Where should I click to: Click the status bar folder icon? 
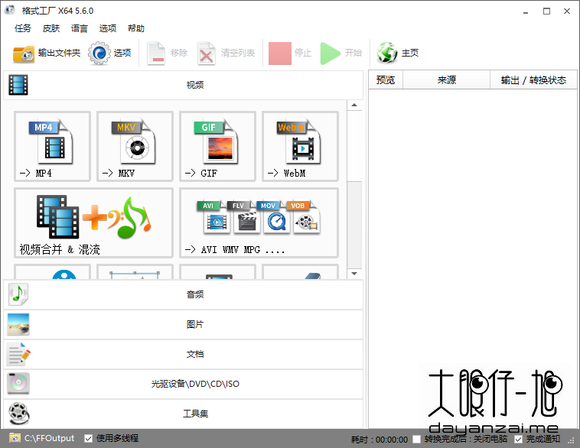(15, 438)
